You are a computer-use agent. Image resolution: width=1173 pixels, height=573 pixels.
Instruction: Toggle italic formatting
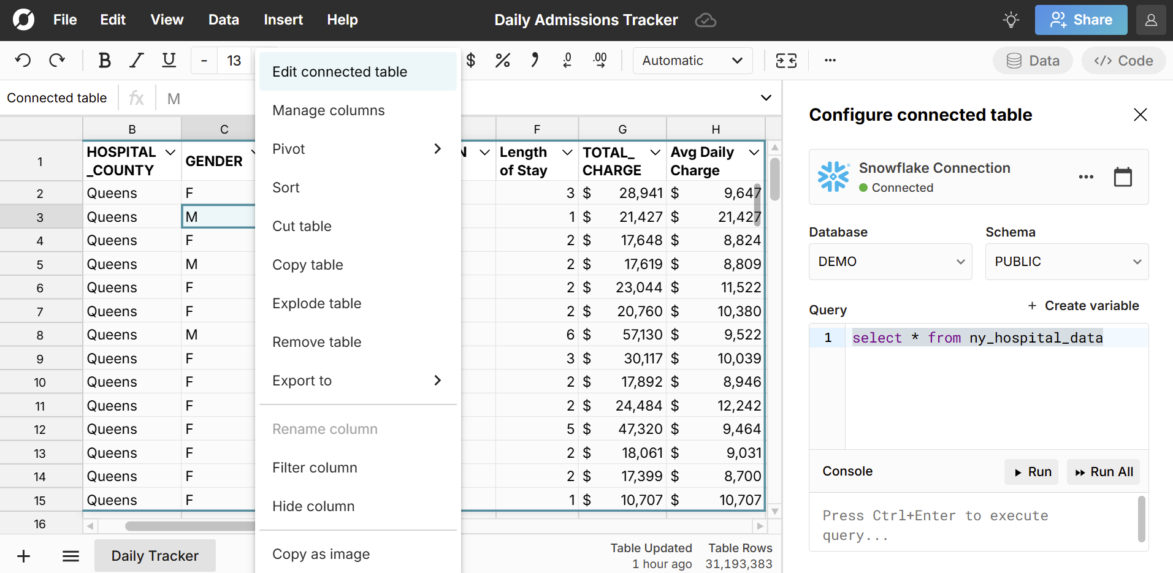pos(136,60)
